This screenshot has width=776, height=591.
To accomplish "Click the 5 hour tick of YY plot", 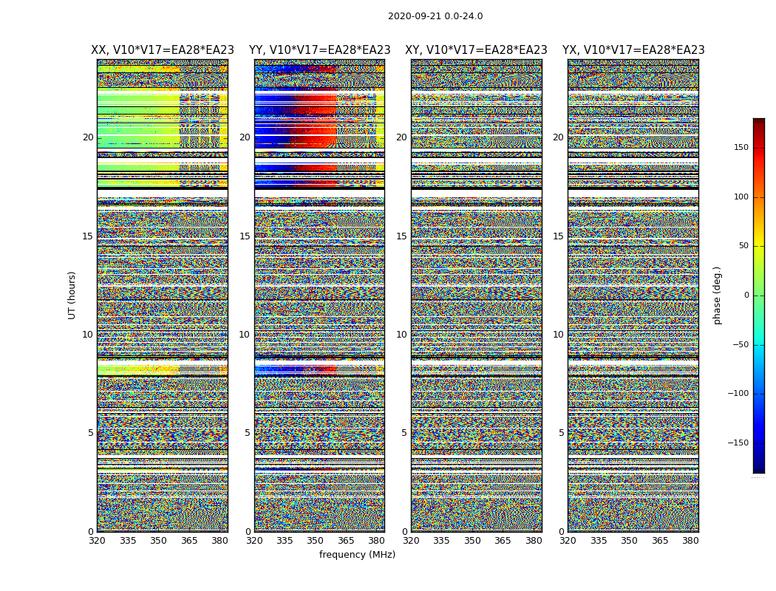I will 248,433.
